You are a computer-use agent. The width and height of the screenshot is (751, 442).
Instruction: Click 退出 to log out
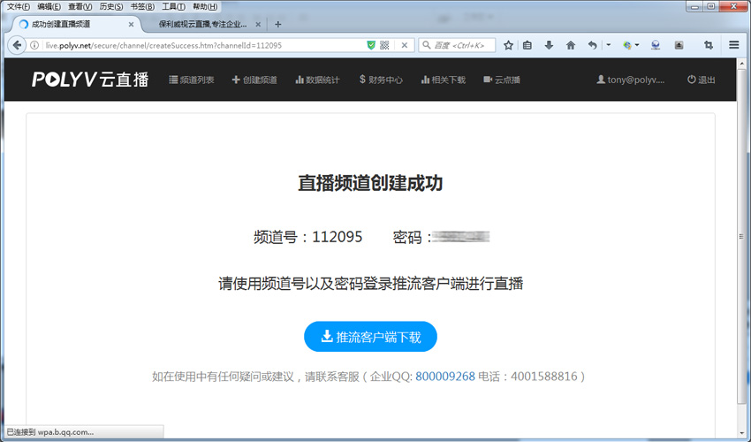(702, 80)
